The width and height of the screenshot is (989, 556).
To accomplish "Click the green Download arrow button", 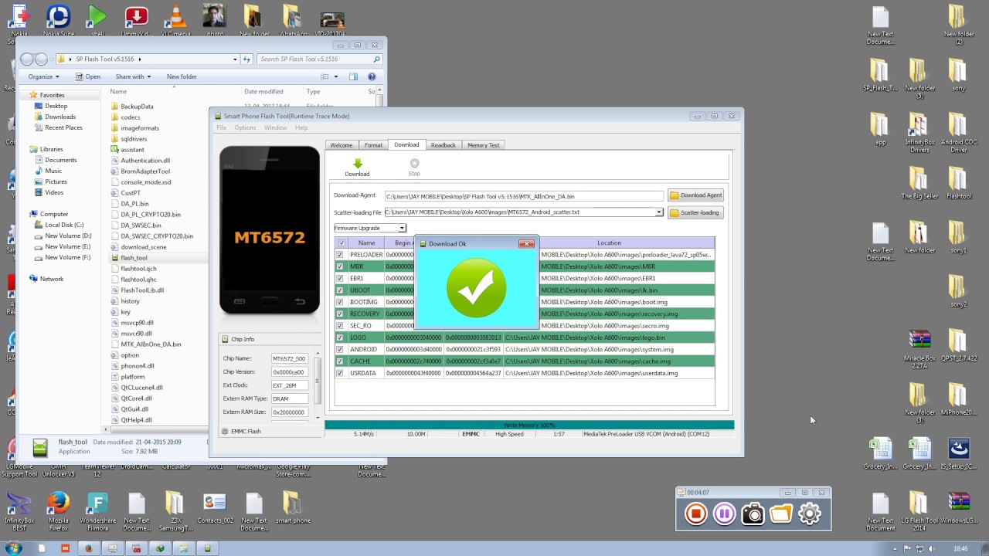I will 357,164.
